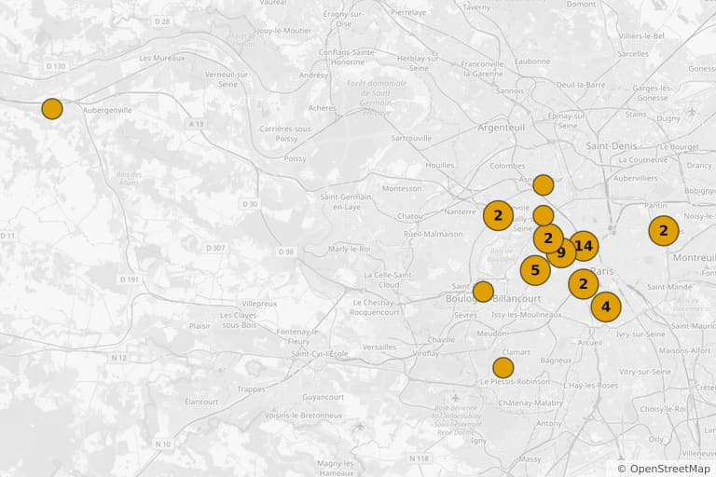716x477 pixels.
Task: Click the Saint-Denis map label
Action: pyautogui.click(x=611, y=146)
